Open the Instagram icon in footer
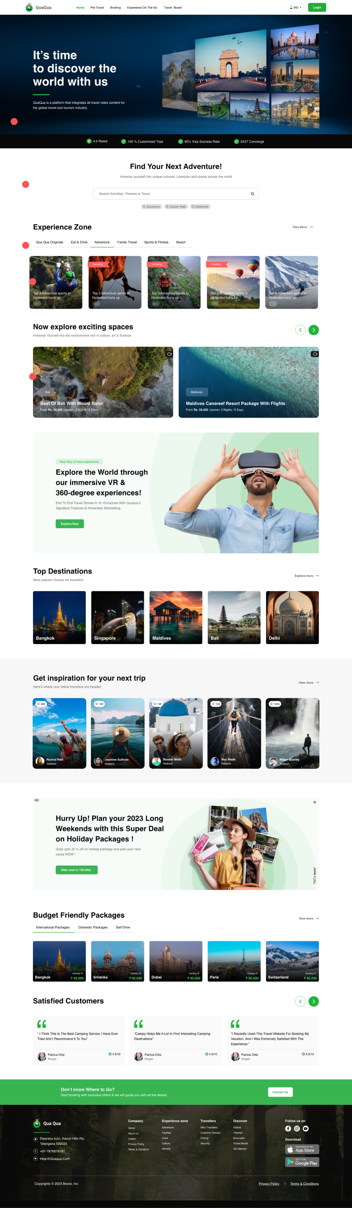This screenshot has height=1208, width=352. tap(297, 1128)
